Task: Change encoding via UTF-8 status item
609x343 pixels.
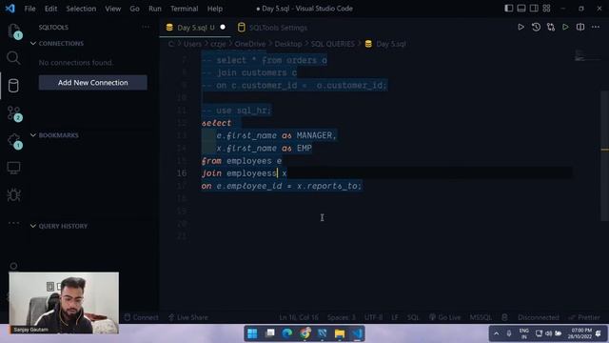Action: click(x=374, y=317)
